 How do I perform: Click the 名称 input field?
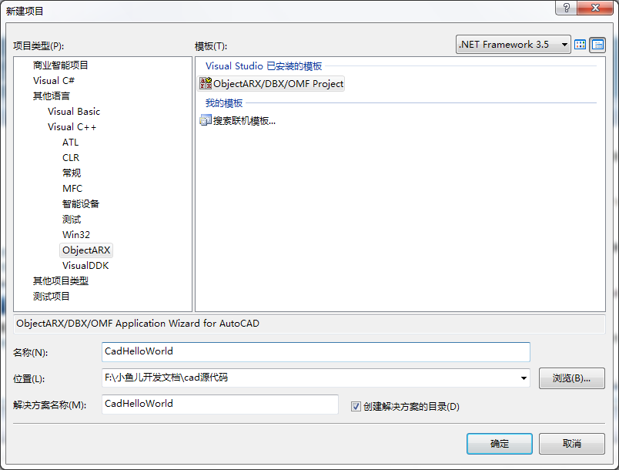coord(316,352)
